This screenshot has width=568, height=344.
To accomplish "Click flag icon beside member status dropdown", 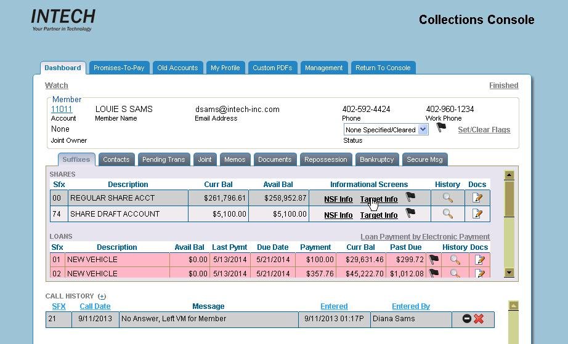I will point(441,127).
